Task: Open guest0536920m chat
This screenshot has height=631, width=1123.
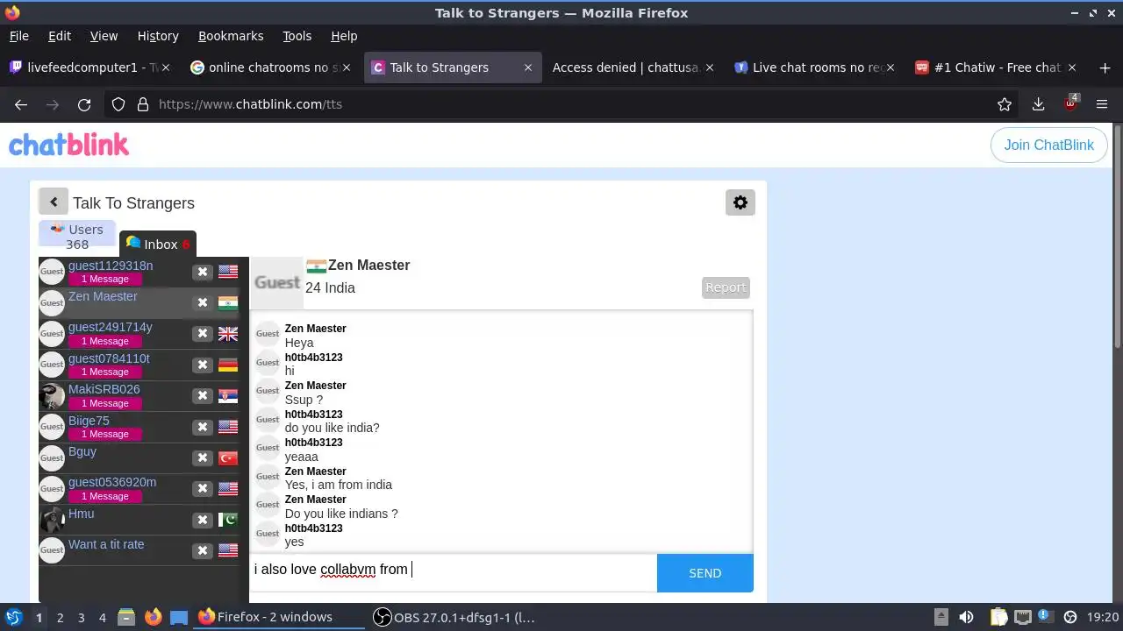Action: (112, 482)
